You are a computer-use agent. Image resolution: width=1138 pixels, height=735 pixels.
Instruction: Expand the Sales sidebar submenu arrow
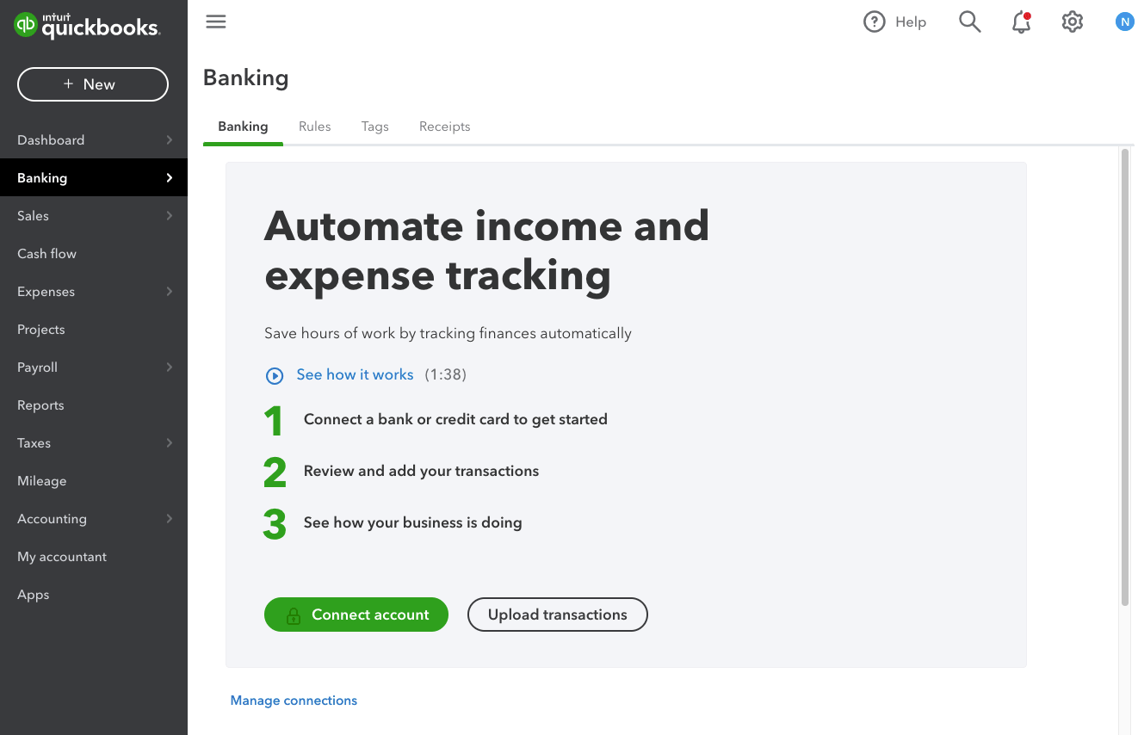[x=170, y=215]
